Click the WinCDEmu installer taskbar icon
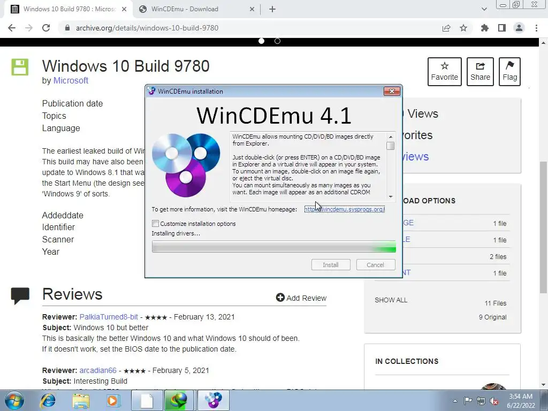Viewport: 548px width, 411px height. [x=213, y=400]
